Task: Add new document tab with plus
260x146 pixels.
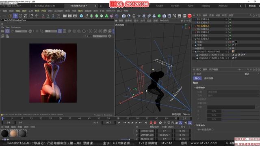Action: pyautogui.click(x=101, y=6)
